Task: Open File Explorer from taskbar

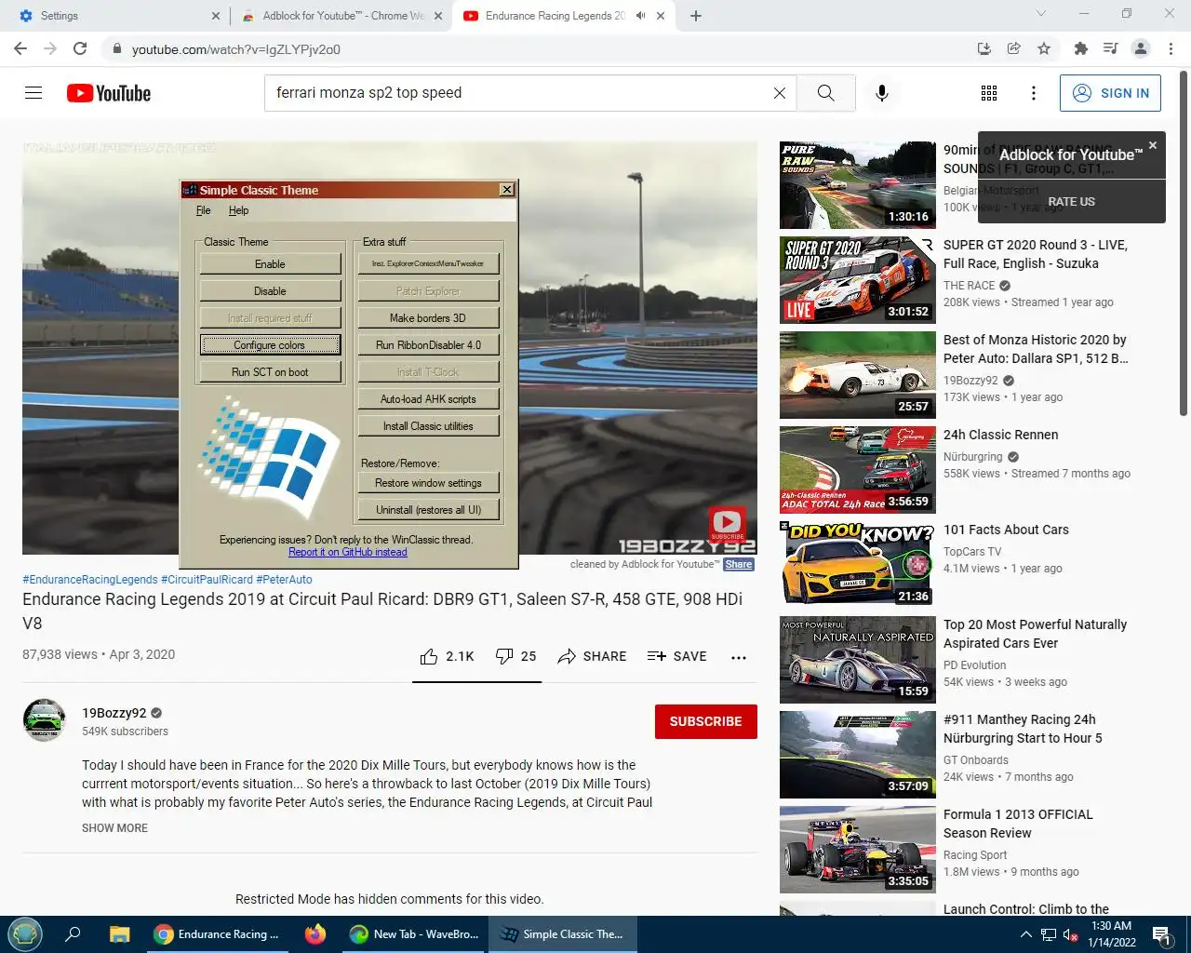Action: tap(119, 933)
